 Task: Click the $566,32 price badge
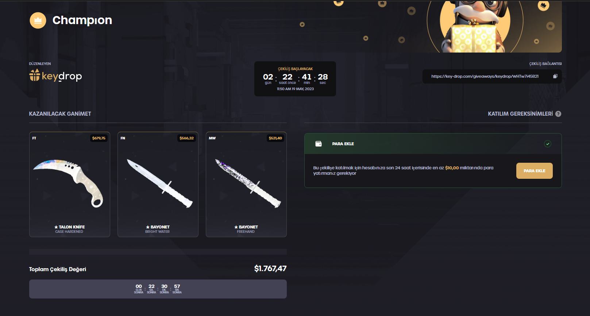coord(186,138)
